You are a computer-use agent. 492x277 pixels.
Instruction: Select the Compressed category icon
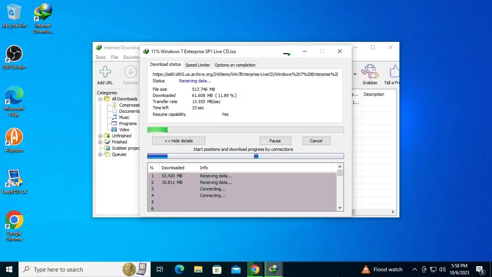115,105
